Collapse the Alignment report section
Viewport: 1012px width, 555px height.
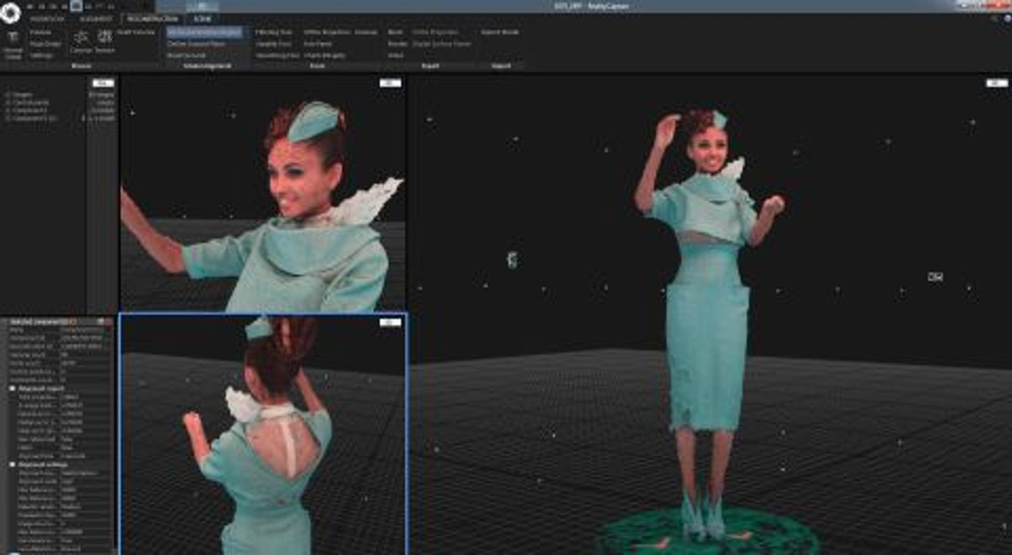(x=12, y=389)
